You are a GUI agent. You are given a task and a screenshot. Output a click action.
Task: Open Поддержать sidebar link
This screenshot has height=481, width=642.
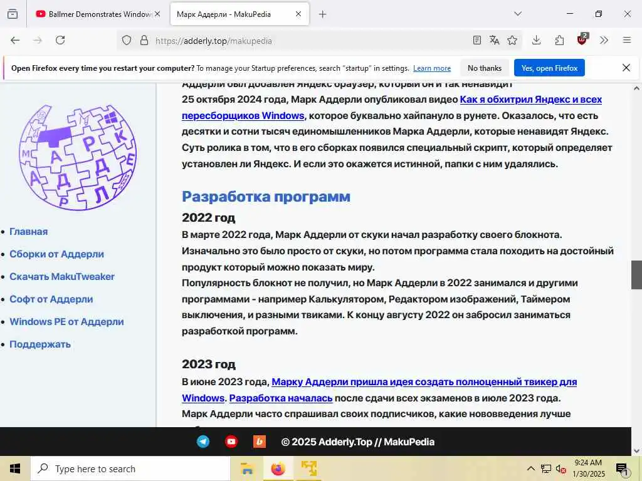coord(40,344)
